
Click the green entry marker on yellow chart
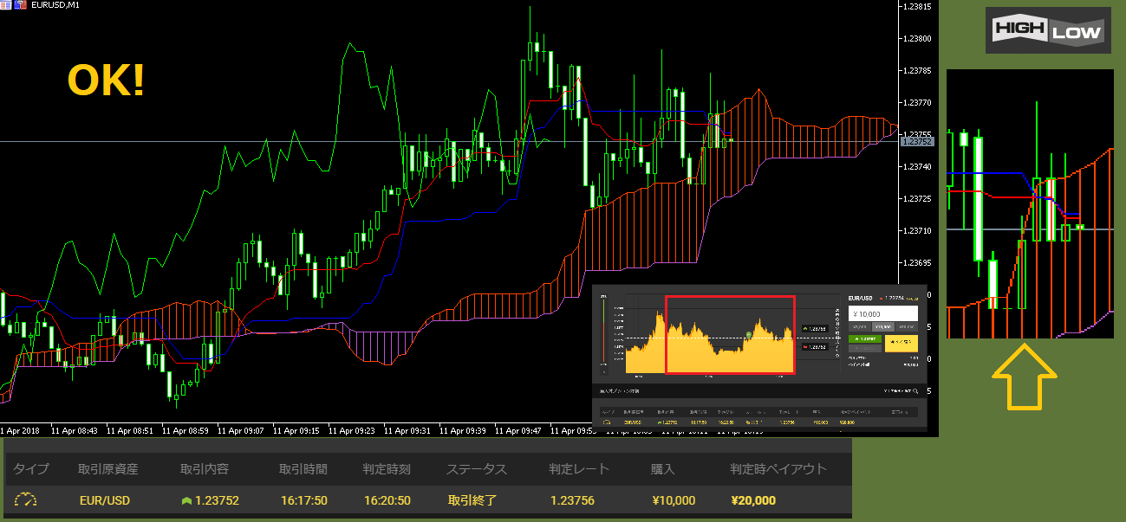pyautogui.click(x=748, y=333)
